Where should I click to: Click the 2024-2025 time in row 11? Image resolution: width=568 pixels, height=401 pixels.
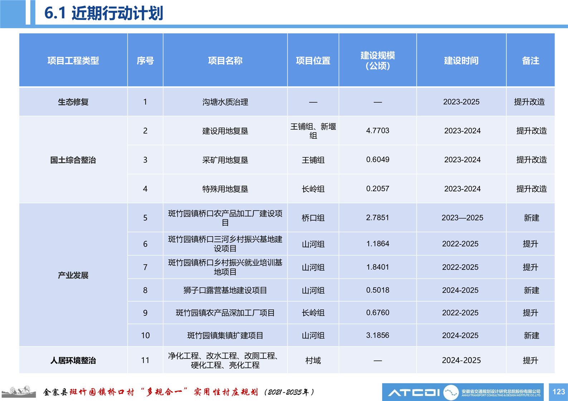(461, 360)
